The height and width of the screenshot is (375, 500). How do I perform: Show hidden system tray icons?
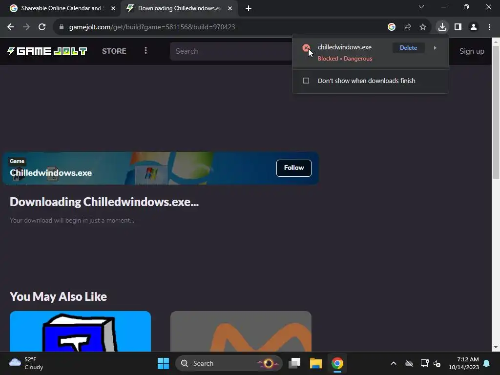point(394,363)
